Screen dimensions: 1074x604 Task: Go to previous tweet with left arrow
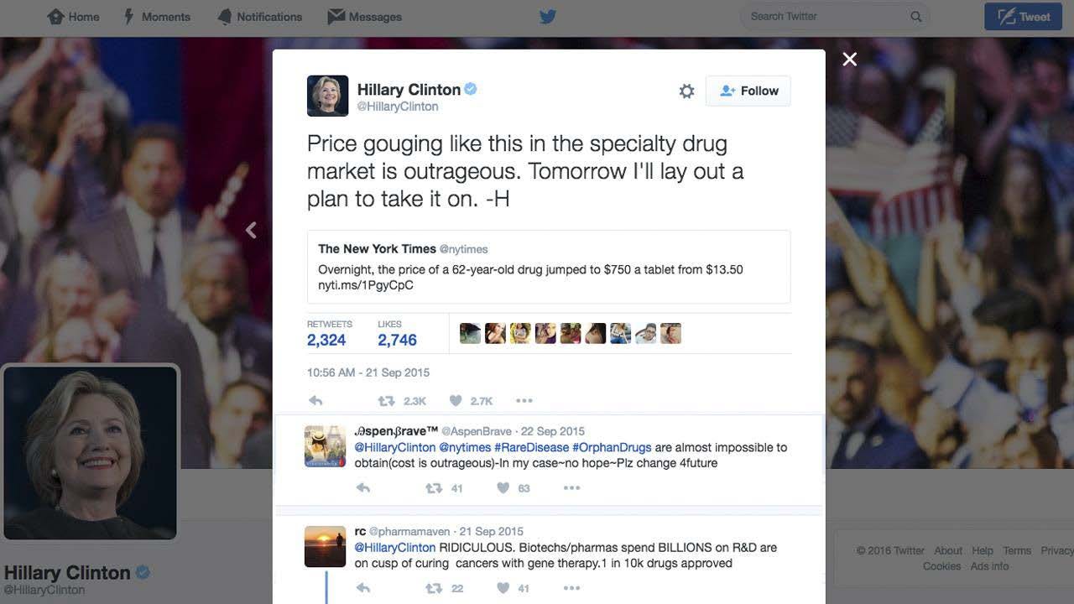click(251, 230)
